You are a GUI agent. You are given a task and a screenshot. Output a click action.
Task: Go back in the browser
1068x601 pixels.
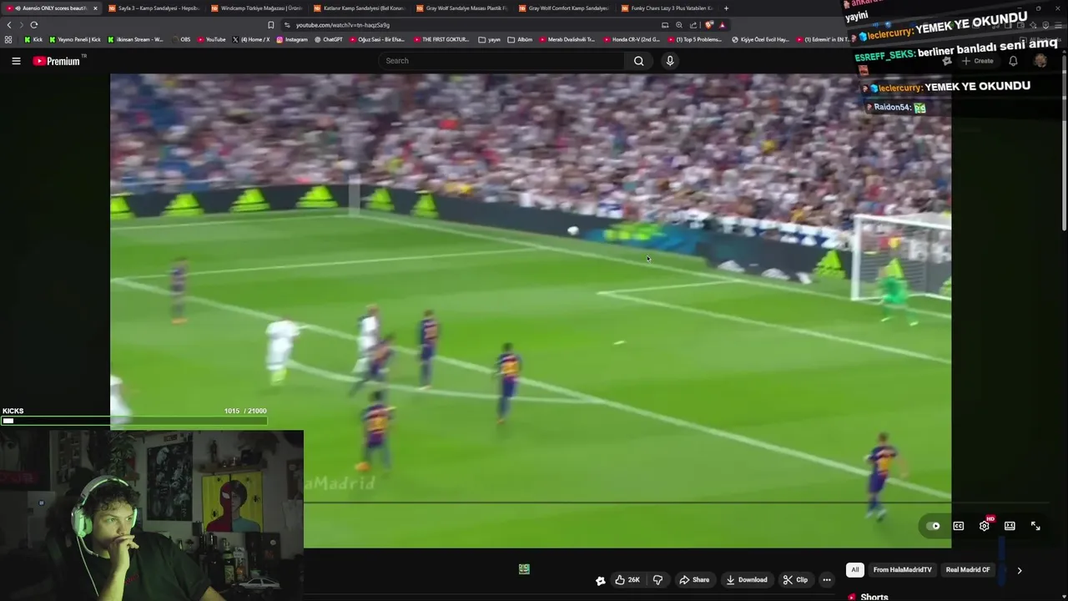point(9,25)
